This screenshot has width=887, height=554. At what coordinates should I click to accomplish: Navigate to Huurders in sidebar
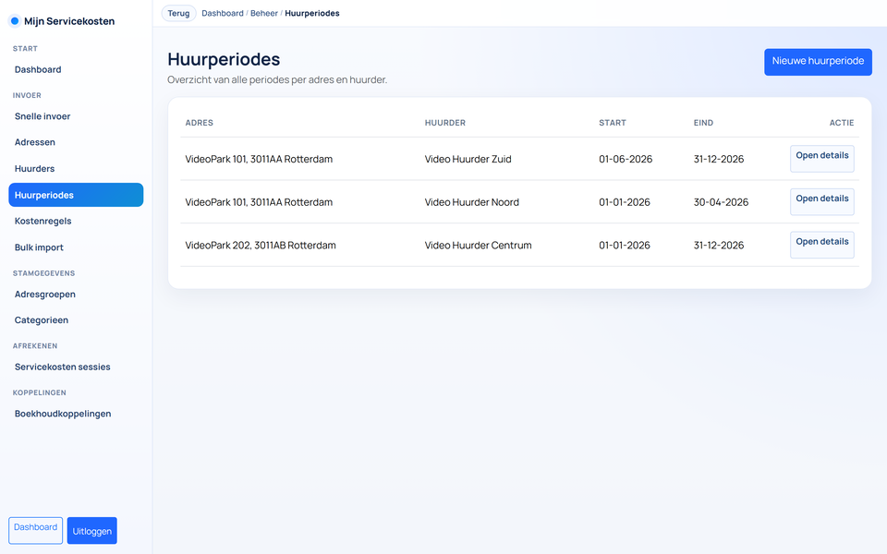point(35,169)
